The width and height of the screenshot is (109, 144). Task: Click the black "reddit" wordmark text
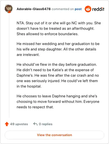[98, 9]
